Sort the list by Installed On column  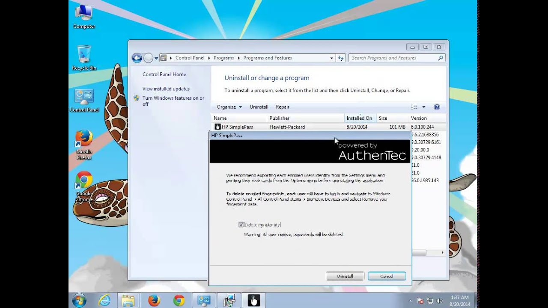pos(360,118)
